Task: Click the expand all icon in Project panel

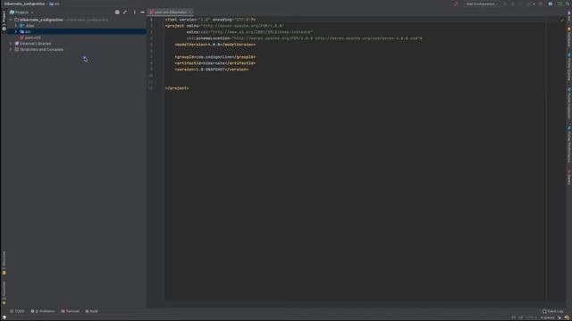Action: (x=125, y=12)
